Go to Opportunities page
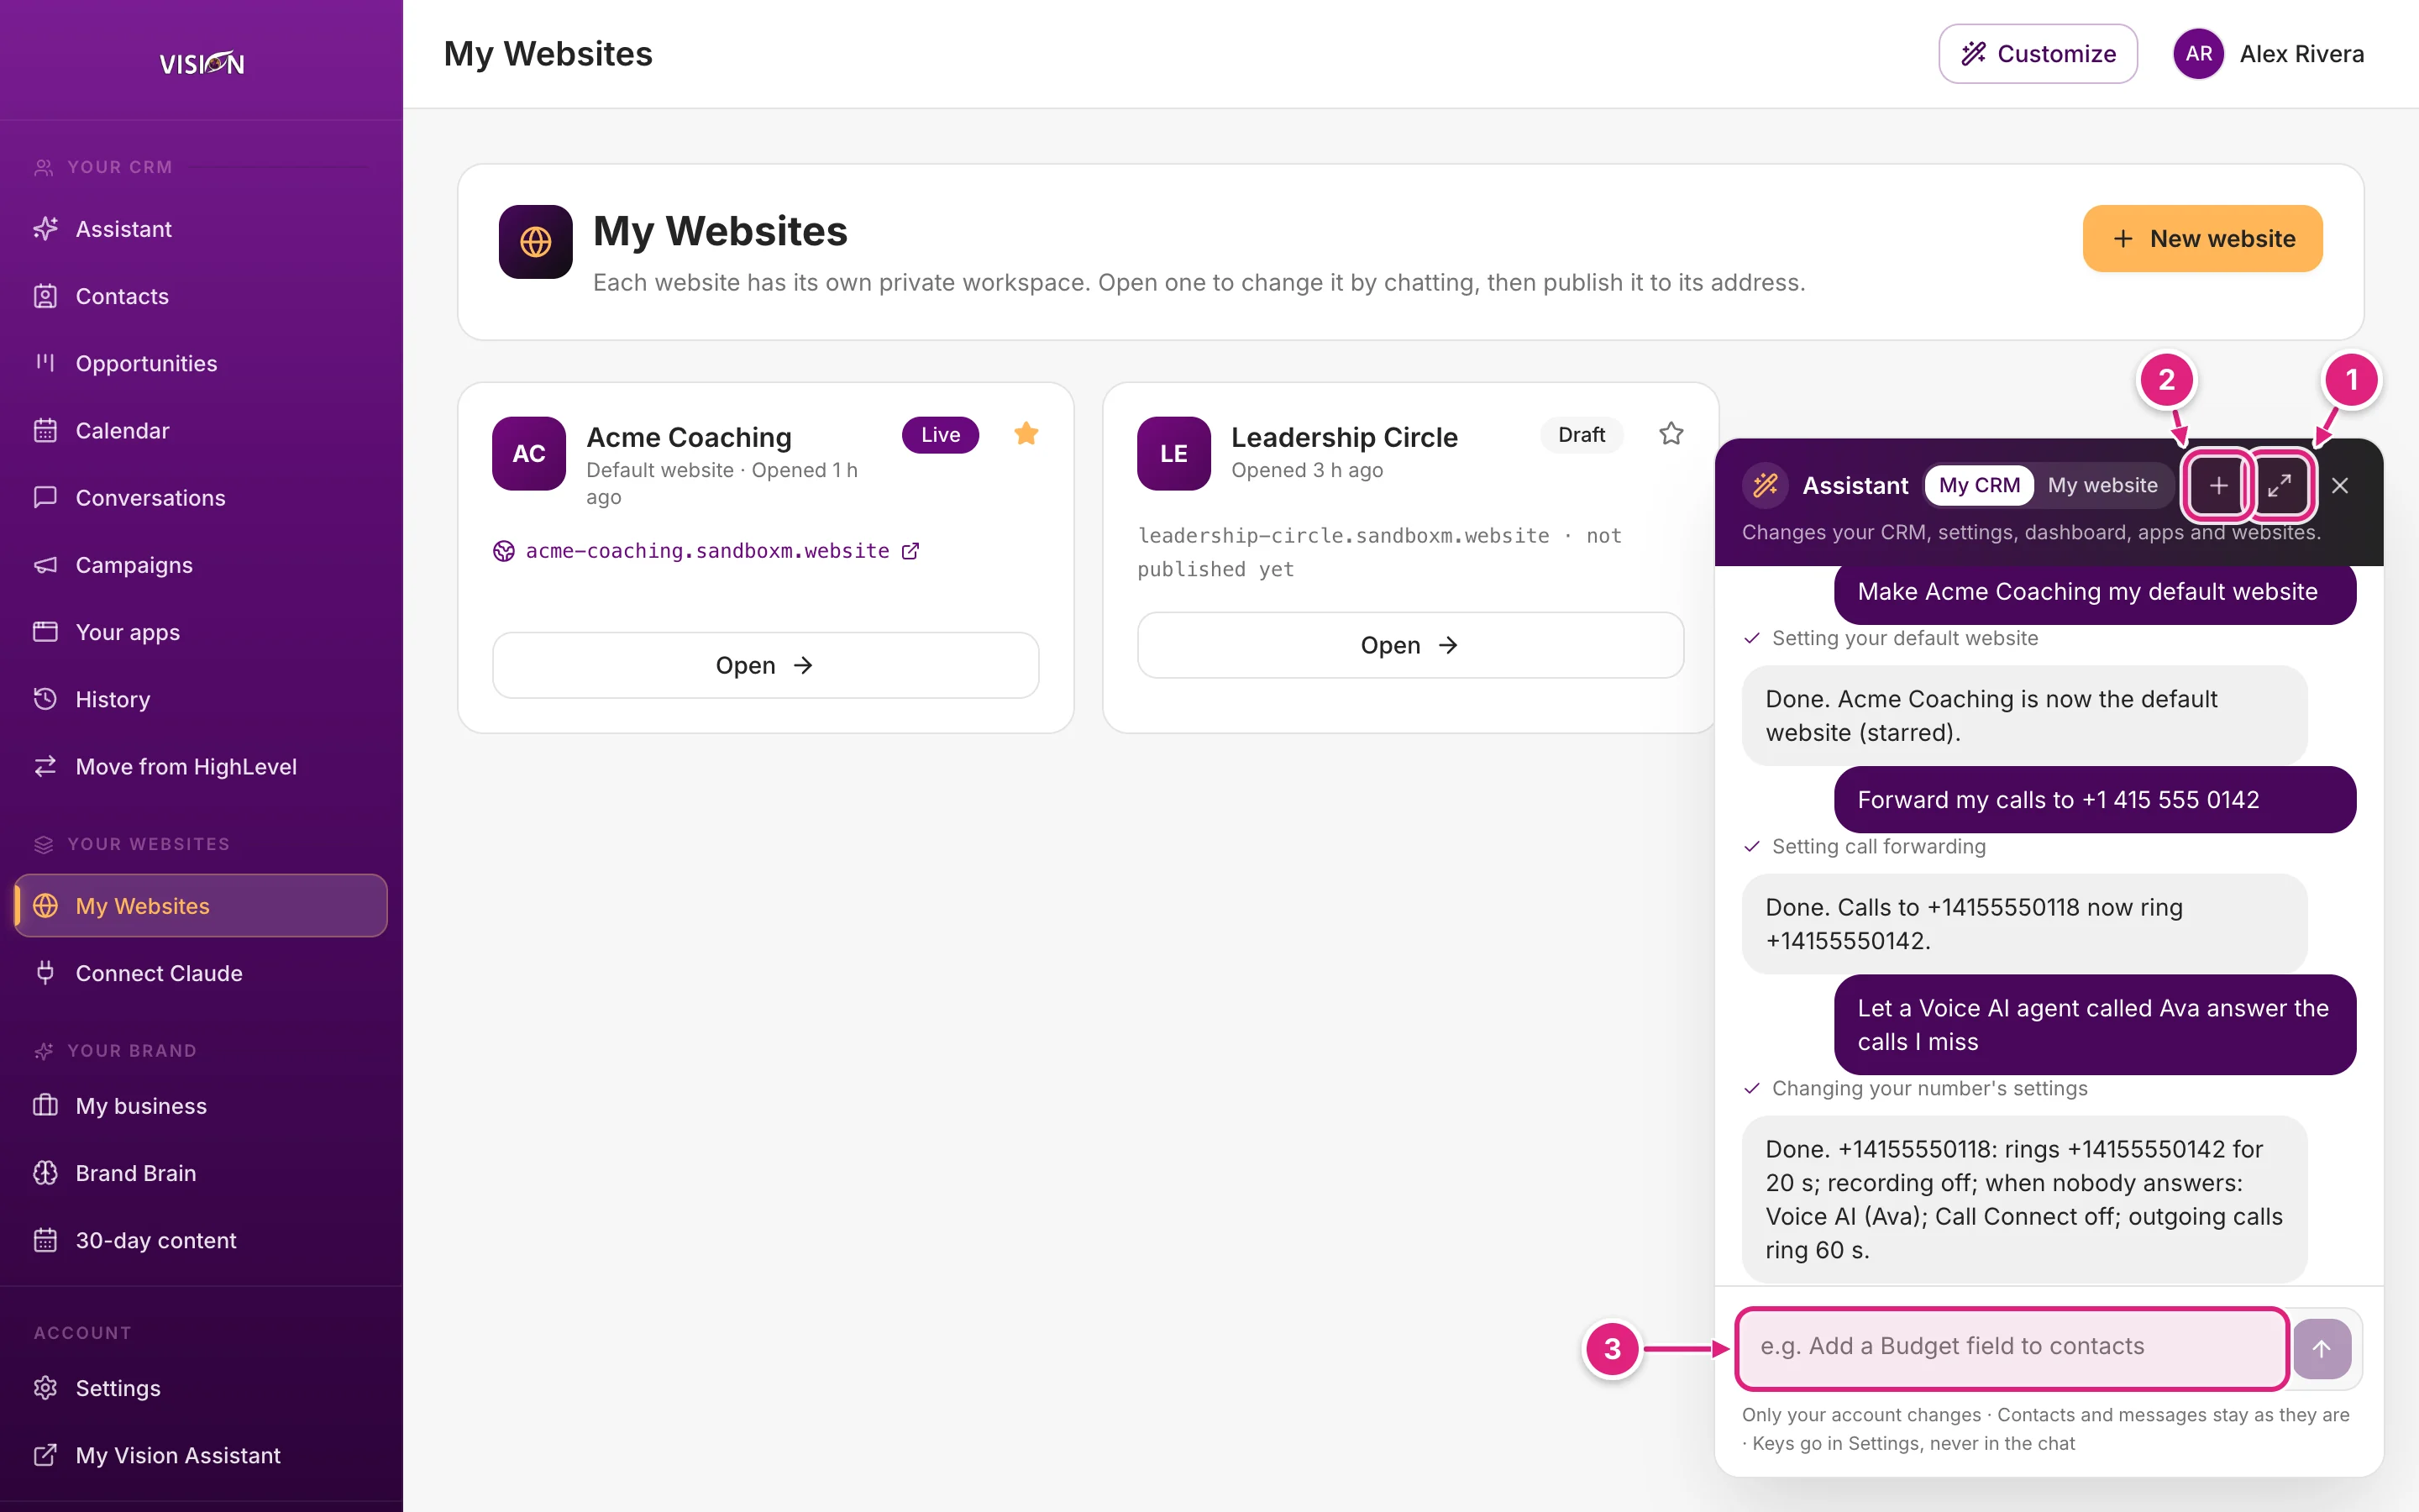This screenshot has width=2419, height=1512. [200, 363]
